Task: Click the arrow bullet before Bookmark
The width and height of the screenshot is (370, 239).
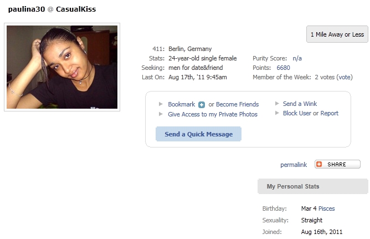Action: [x=161, y=104]
